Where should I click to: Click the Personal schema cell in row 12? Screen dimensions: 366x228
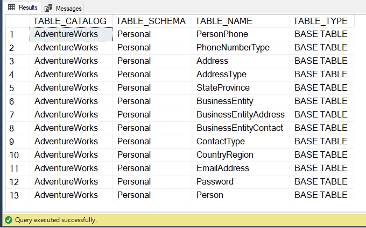click(x=152, y=182)
